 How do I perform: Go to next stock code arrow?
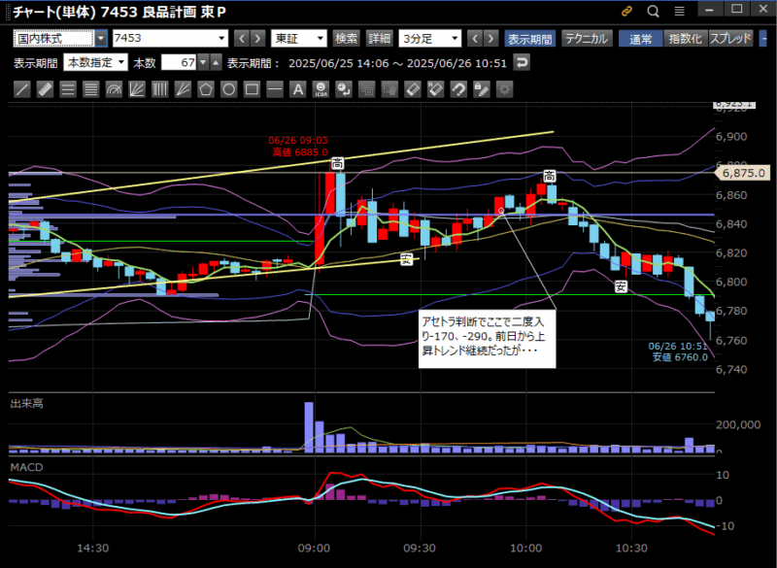pyautogui.click(x=257, y=38)
